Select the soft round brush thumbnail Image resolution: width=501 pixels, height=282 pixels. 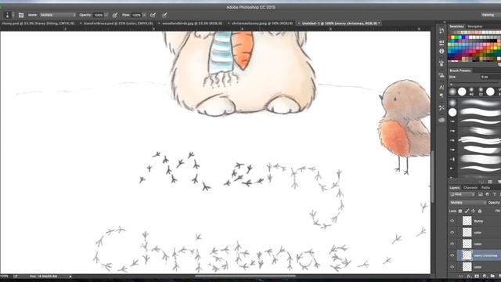[x=452, y=92]
